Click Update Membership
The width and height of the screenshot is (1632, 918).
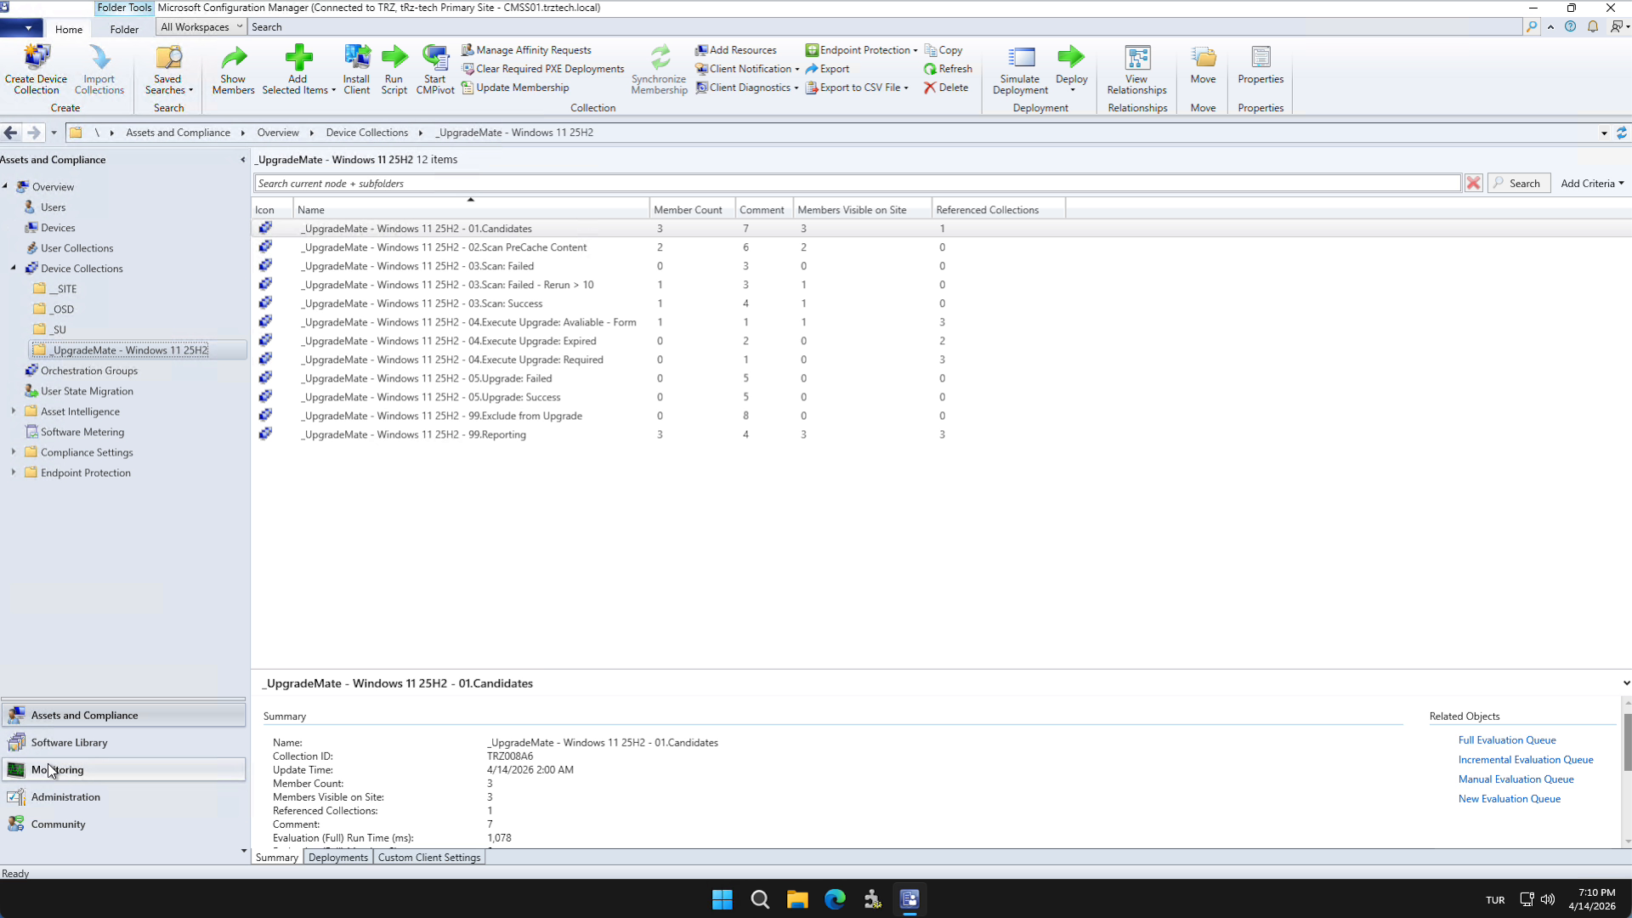515,88
